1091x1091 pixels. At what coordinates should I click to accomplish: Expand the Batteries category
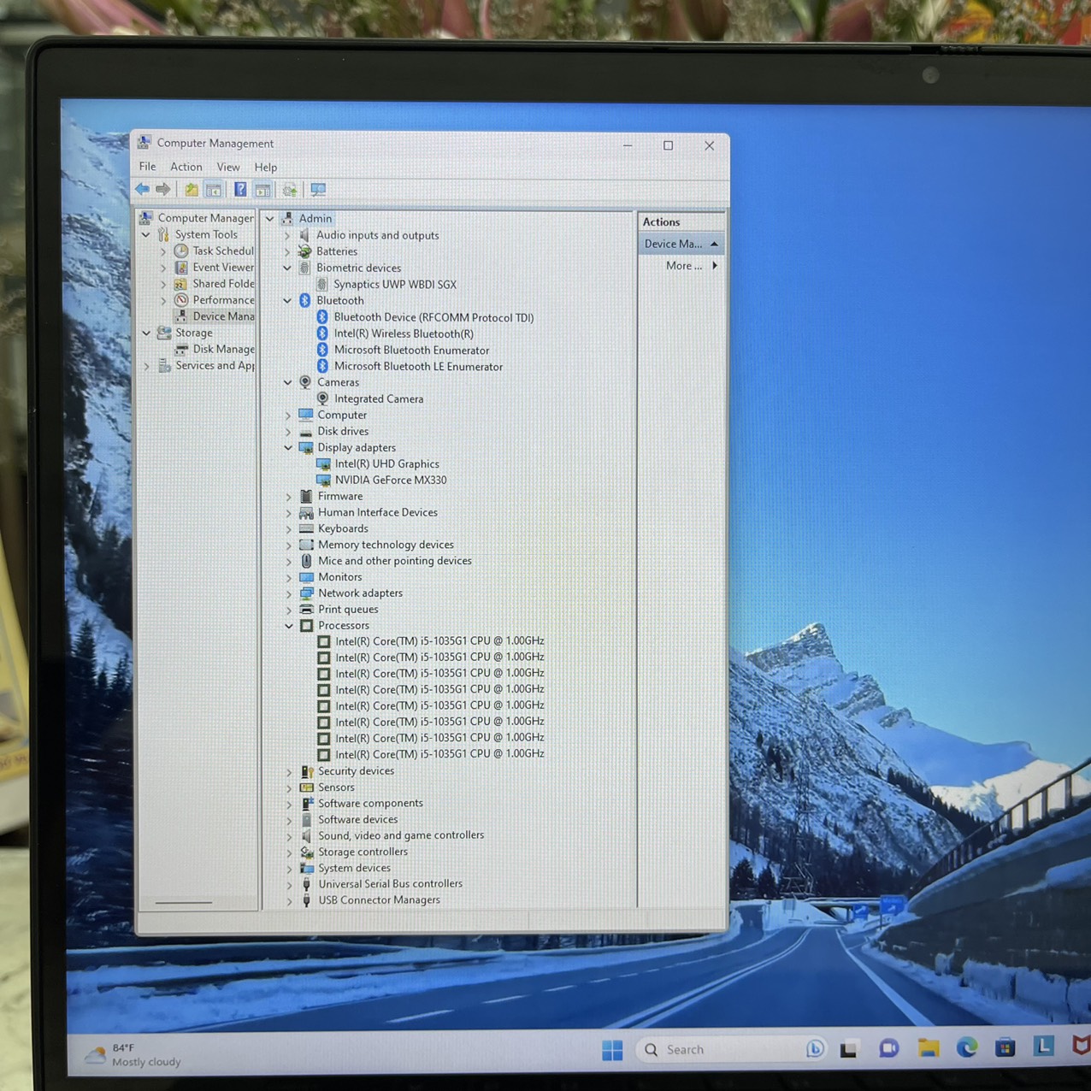point(287,251)
